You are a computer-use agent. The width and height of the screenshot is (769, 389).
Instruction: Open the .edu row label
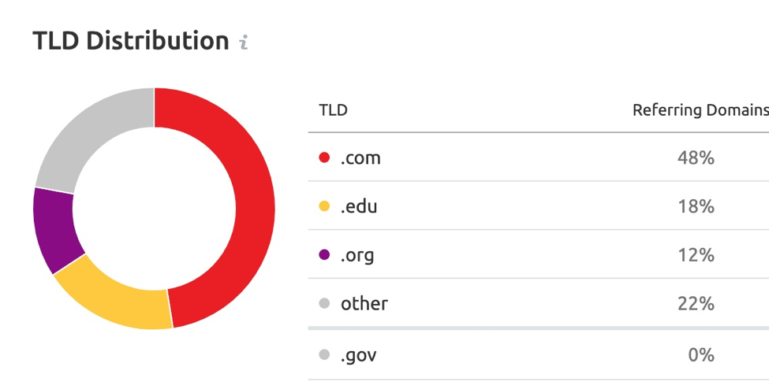[x=359, y=206]
